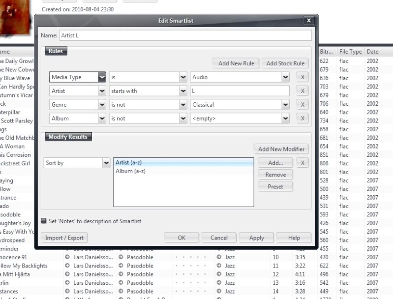Image resolution: width=393 pixels, height=299 pixels.
Task: Open Help for Edit Smartlist
Action: click(x=294, y=238)
